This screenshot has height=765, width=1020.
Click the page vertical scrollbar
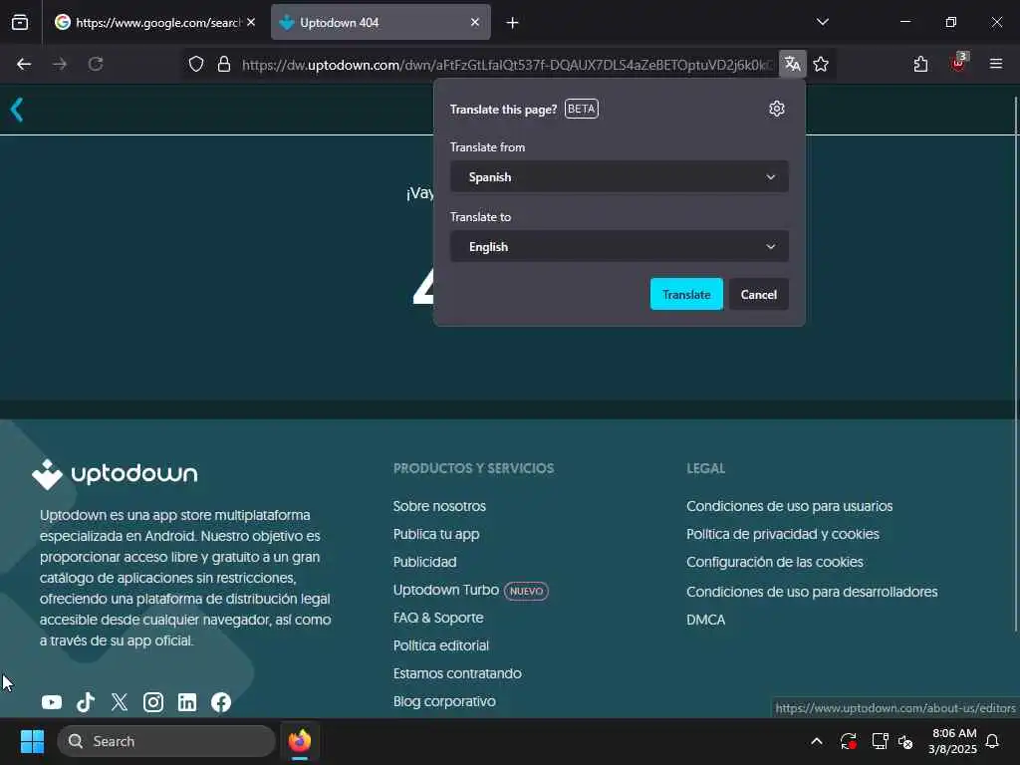1016,364
